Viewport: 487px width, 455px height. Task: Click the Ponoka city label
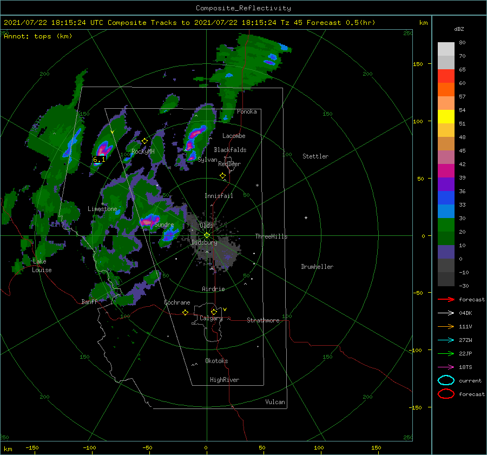[x=247, y=111]
